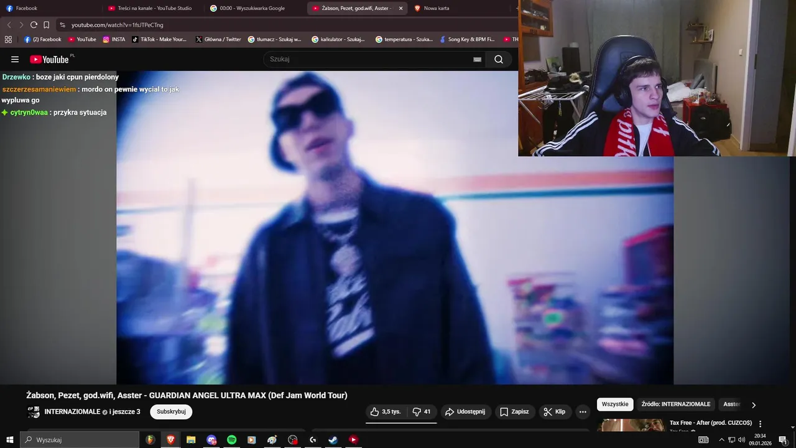This screenshot has height=448, width=796.
Task: Open the Song Key & BPM Finder bookmark
Action: [466, 39]
